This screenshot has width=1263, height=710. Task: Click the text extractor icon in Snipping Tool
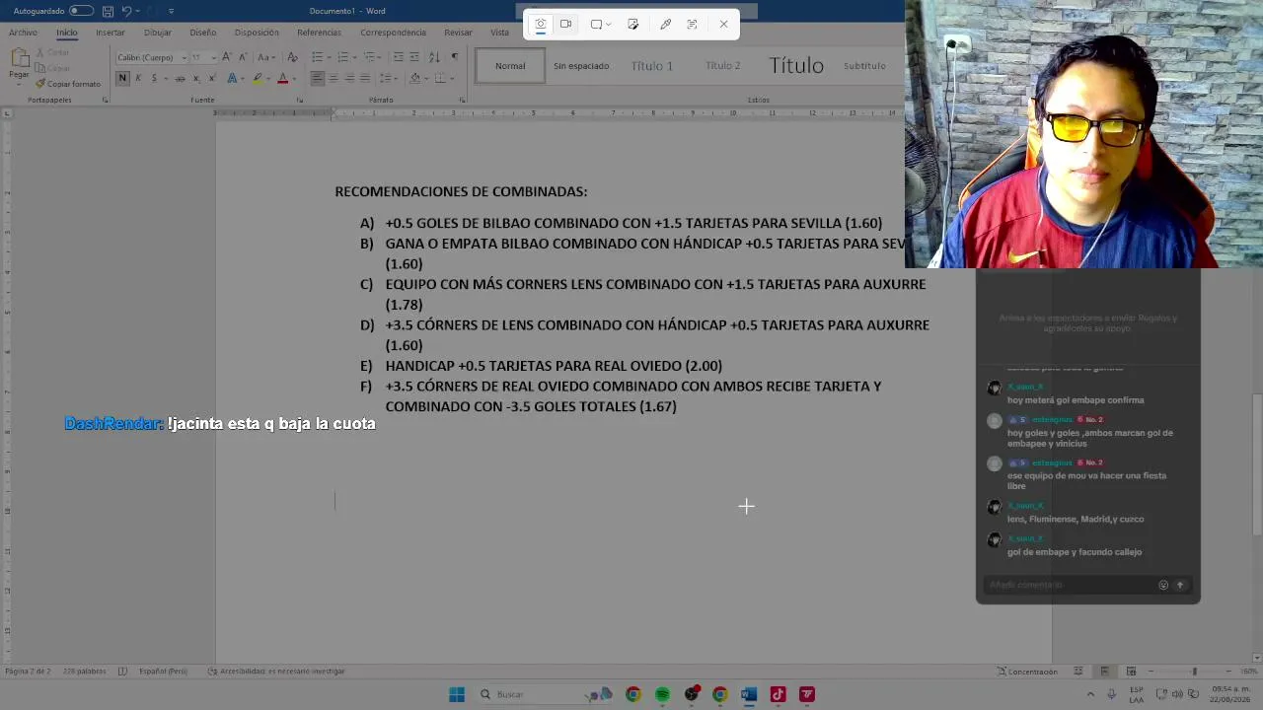tap(692, 25)
